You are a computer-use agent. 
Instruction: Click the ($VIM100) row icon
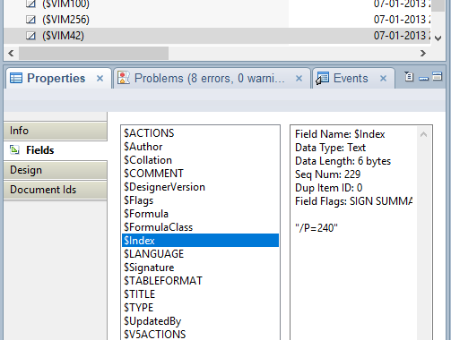pos(30,4)
